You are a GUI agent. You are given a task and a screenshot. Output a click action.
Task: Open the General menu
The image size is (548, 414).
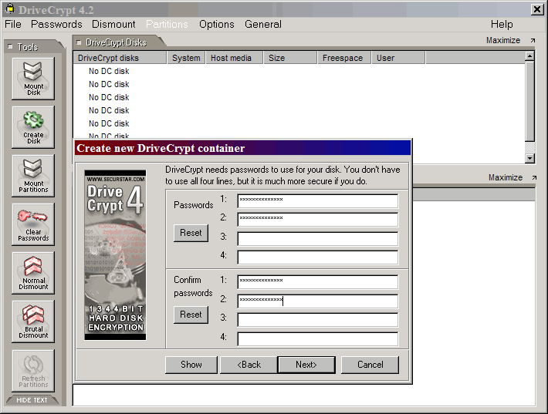263,24
